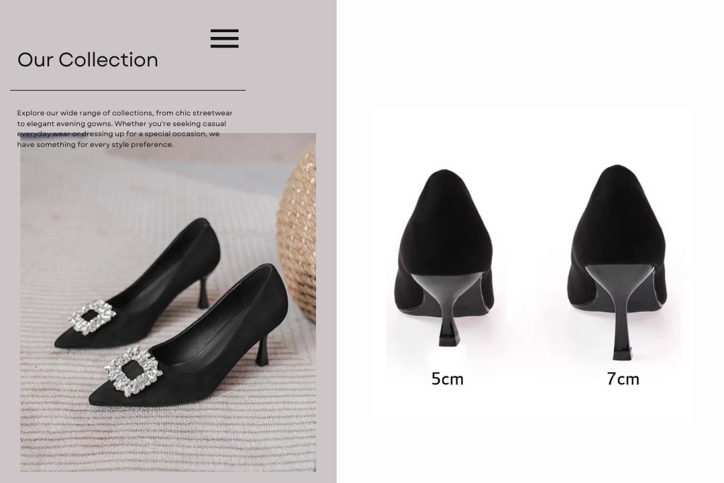
Task: Choose the 7cm heel height label
Action: point(623,379)
